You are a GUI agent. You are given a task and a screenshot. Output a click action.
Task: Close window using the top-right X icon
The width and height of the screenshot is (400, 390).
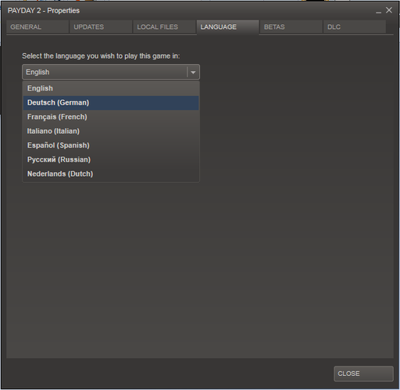[x=389, y=10]
